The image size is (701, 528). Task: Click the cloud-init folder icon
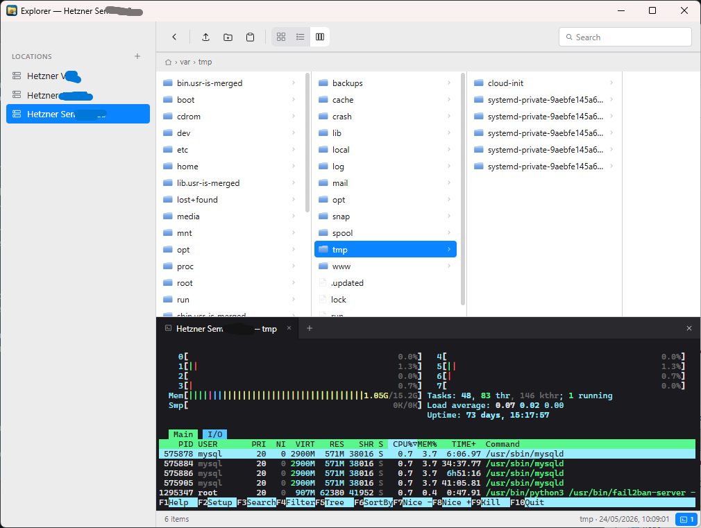click(479, 83)
